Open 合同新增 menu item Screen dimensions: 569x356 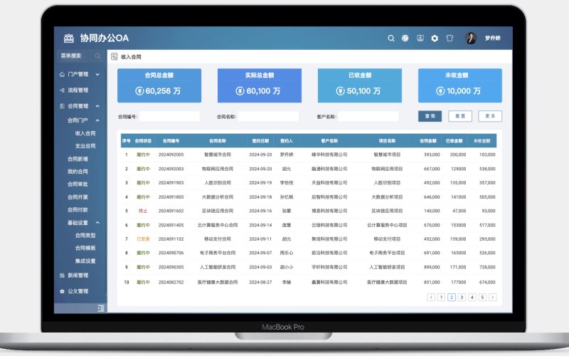pyautogui.click(x=78, y=159)
